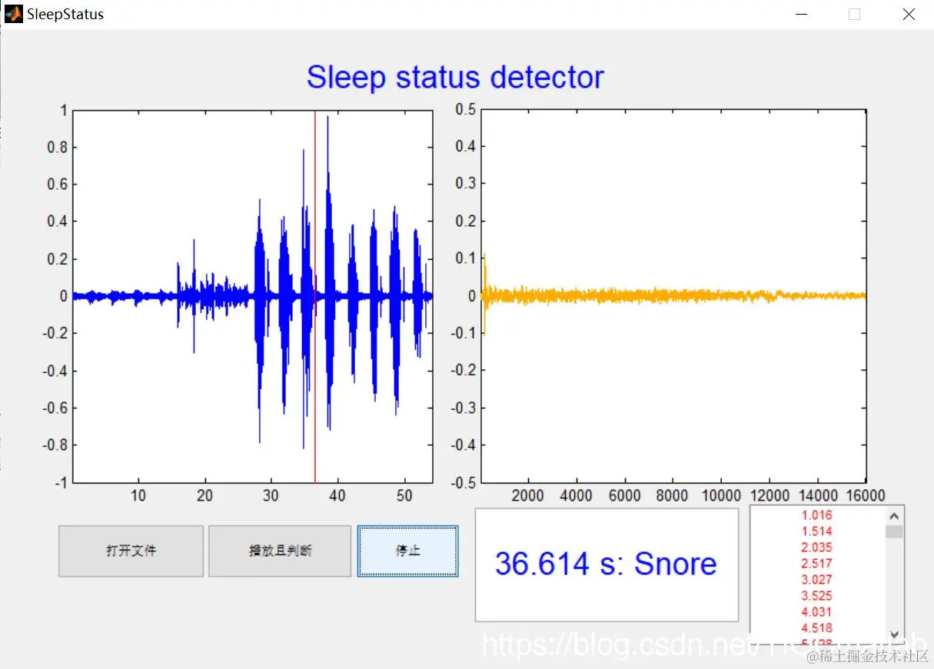Stop playback using 停止 button
This screenshot has width=934, height=669.
[407, 551]
